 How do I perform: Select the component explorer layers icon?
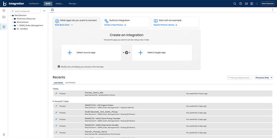(4, 27)
